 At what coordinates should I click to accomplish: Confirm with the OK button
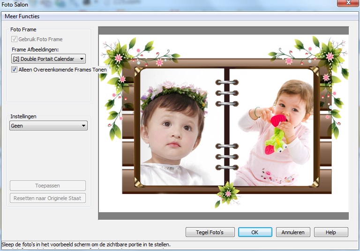point(255,232)
